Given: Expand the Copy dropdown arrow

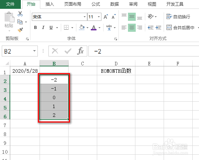Looking at the screenshot, I should (26, 22).
